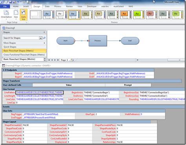Toggle the Auto Size button
The image size is (186, 145).
(x=24, y=15)
